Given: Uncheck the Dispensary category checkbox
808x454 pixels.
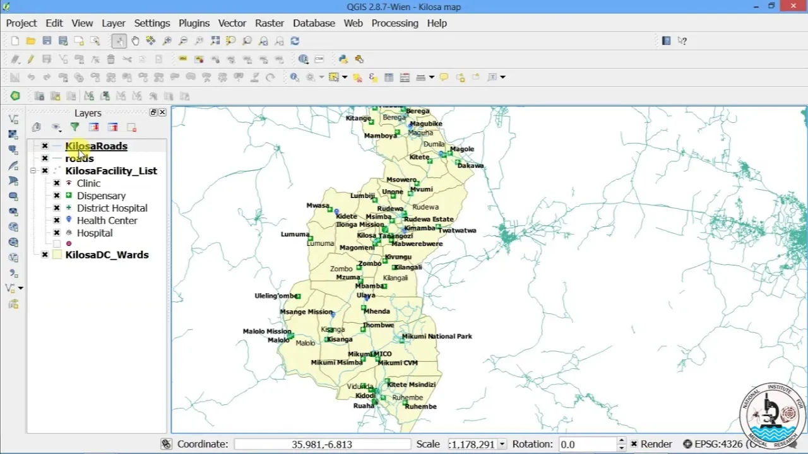Looking at the screenshot, I should pos(57,195).
